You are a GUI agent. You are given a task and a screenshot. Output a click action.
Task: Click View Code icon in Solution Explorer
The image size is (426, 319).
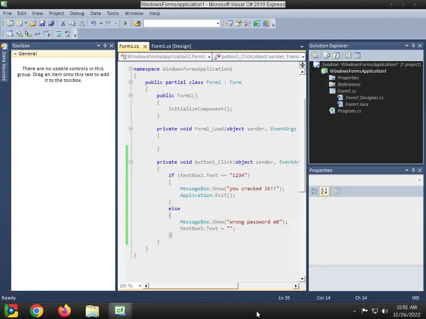348,55
